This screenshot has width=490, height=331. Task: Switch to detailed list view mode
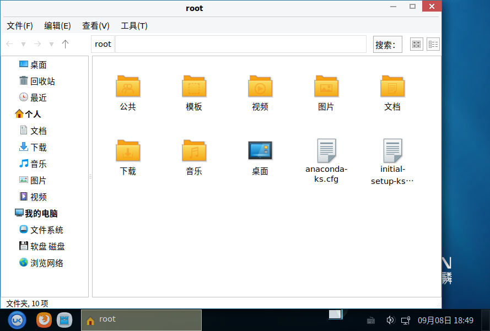point(433,45)
